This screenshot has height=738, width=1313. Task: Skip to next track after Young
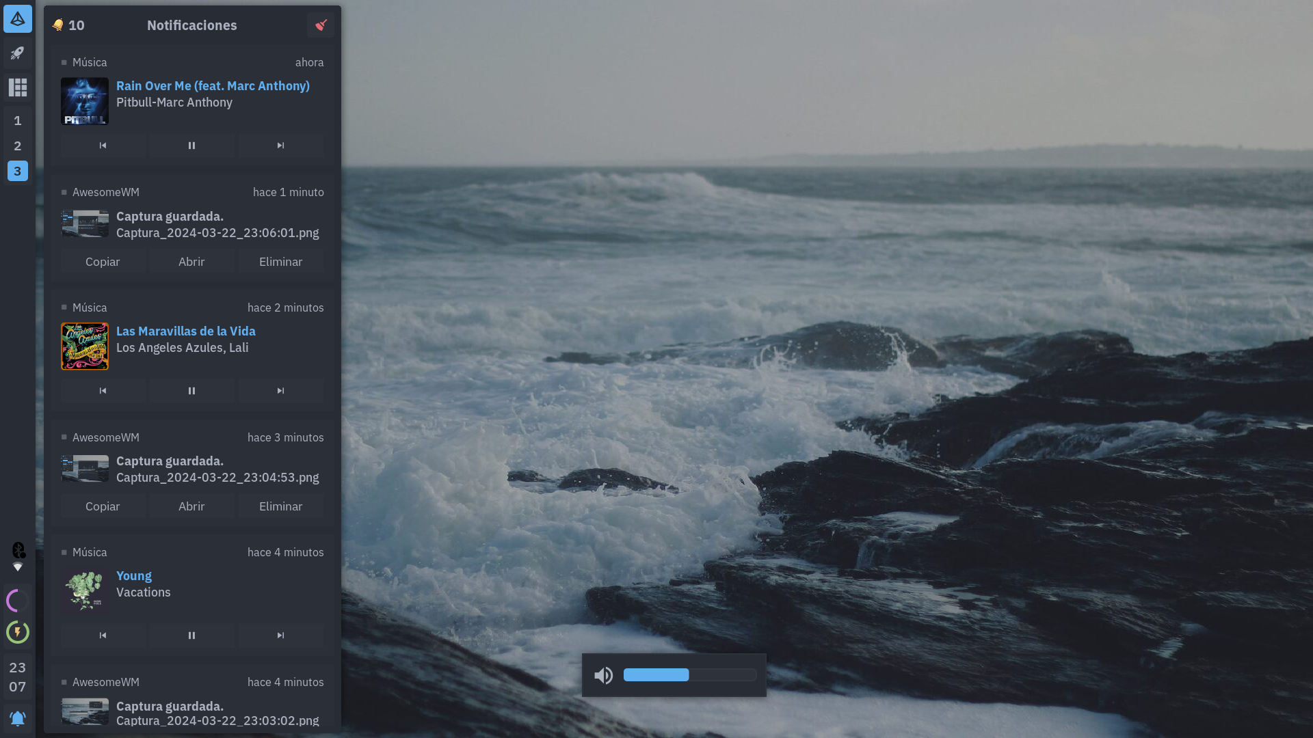[x=280, y=635]
